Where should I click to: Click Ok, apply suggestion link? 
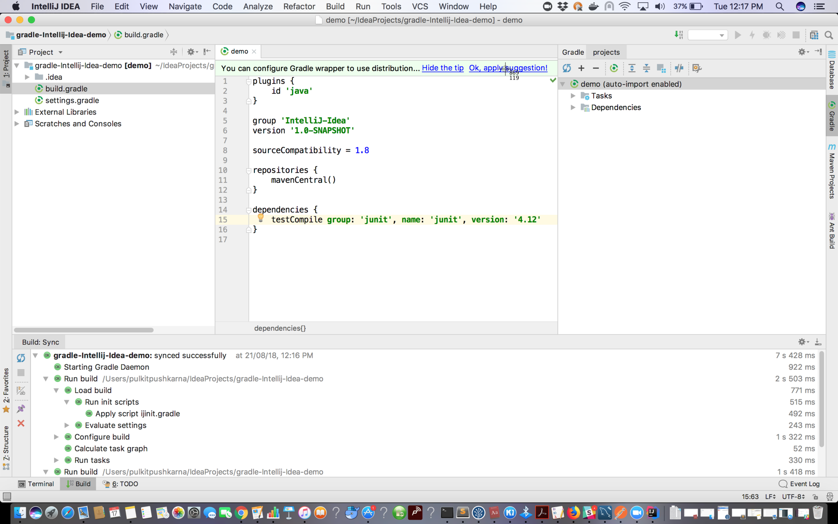[x=508, y=68]
